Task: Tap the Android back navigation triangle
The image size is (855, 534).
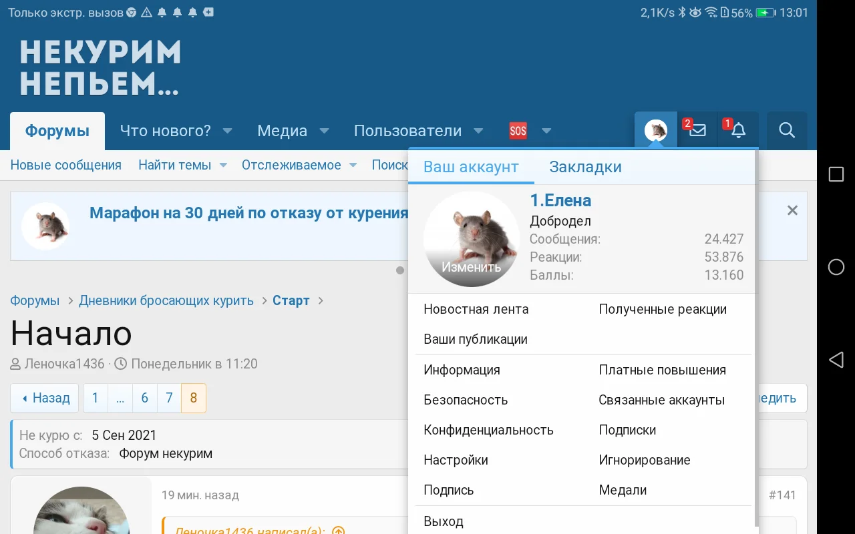Action: click(836, 359)
